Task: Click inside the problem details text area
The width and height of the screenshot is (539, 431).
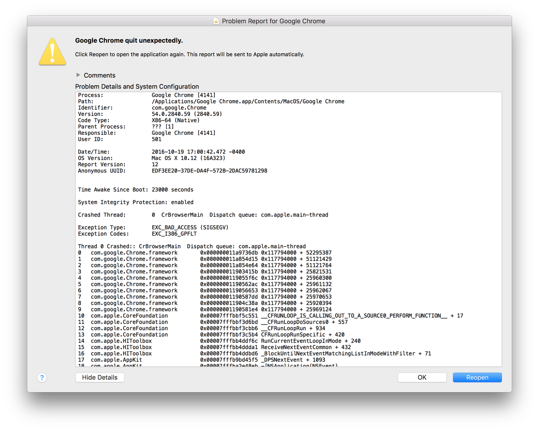Action: [x=288, y=229]
